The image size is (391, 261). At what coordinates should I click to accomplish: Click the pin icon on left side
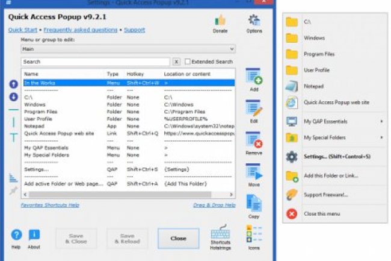pyautogui.click(x=13, y=190)
